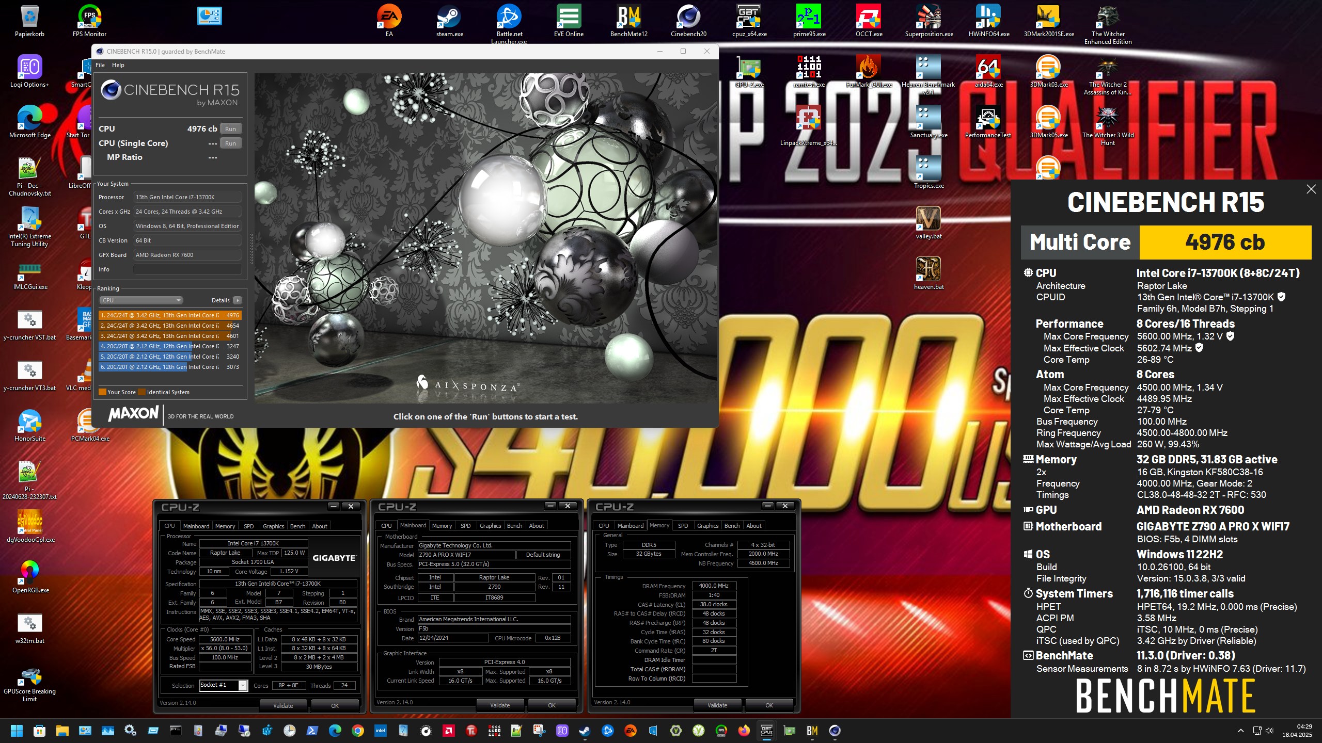
Task: Expand ranking Details arrow in Cinebench
Action: point(238,300)
